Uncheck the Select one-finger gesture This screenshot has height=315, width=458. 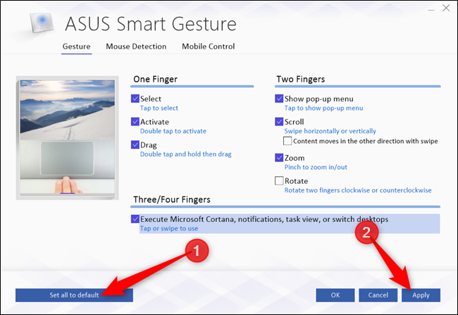(135, 99)
